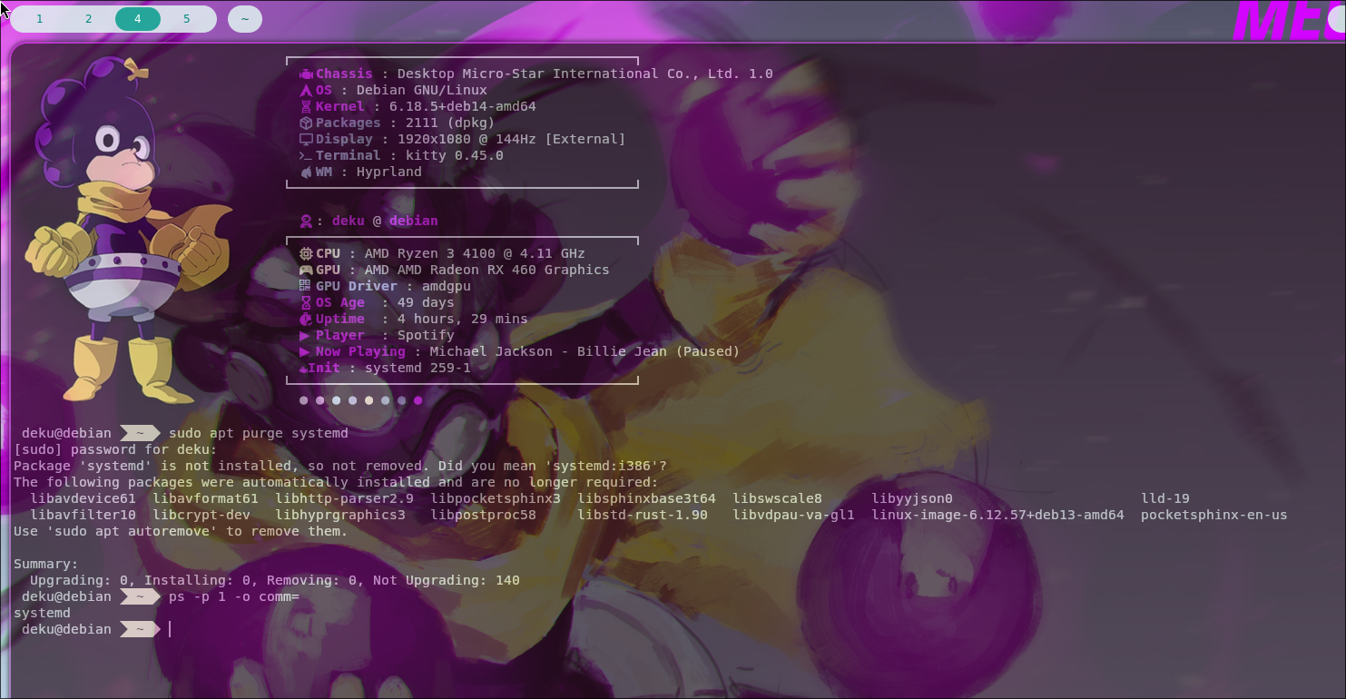Click the Terminal prompt icon
This screenshot has width=1346, height=699.
306,156
